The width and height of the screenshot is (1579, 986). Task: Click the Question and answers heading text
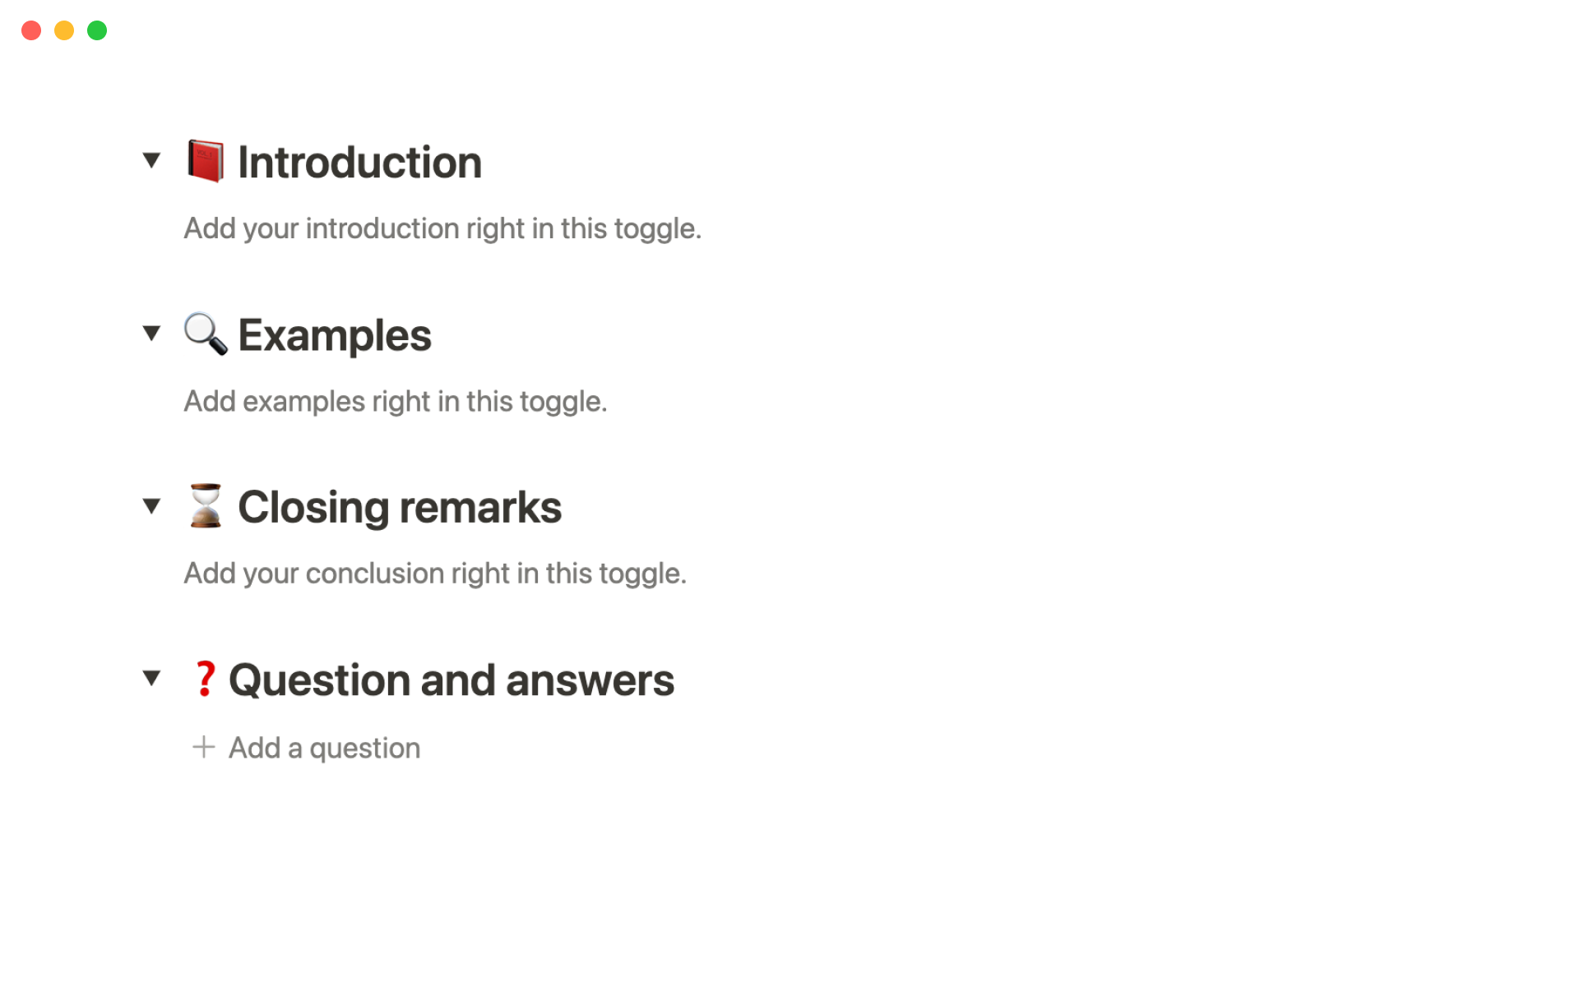click(451, 680)
